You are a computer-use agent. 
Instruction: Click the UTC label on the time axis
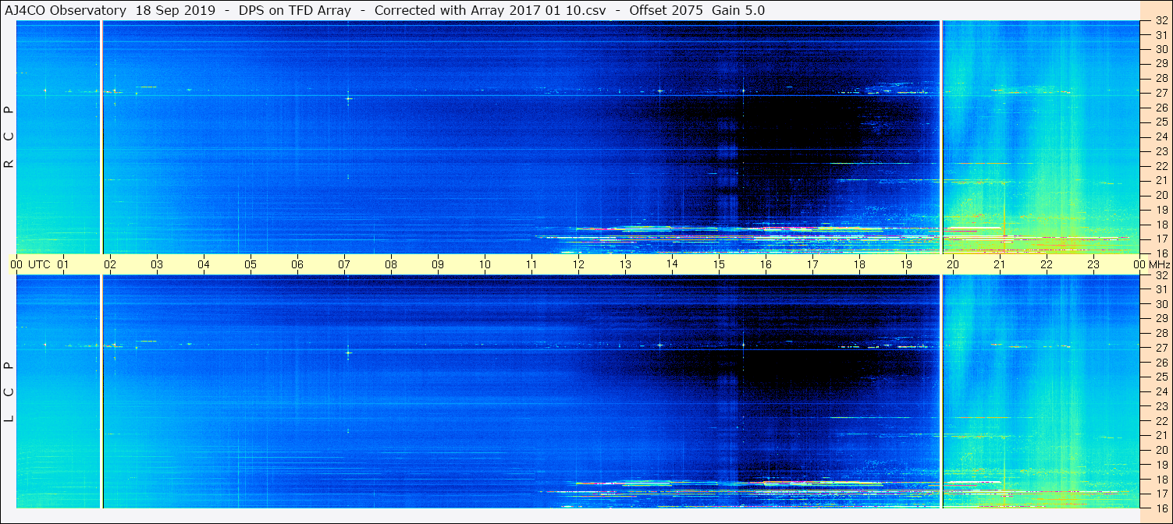[39, 264]
